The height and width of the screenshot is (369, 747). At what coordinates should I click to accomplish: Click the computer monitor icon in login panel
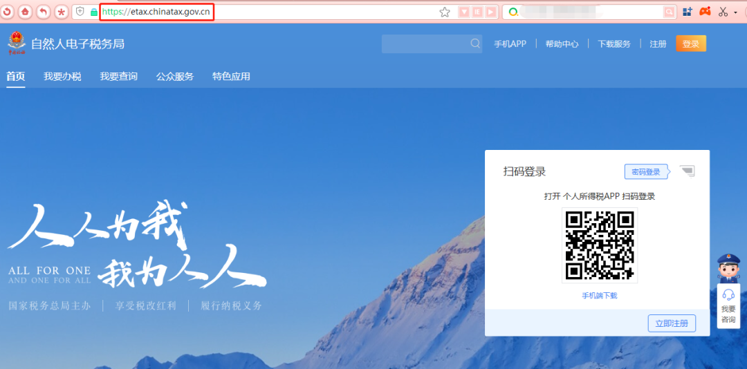tap(687, 171)
